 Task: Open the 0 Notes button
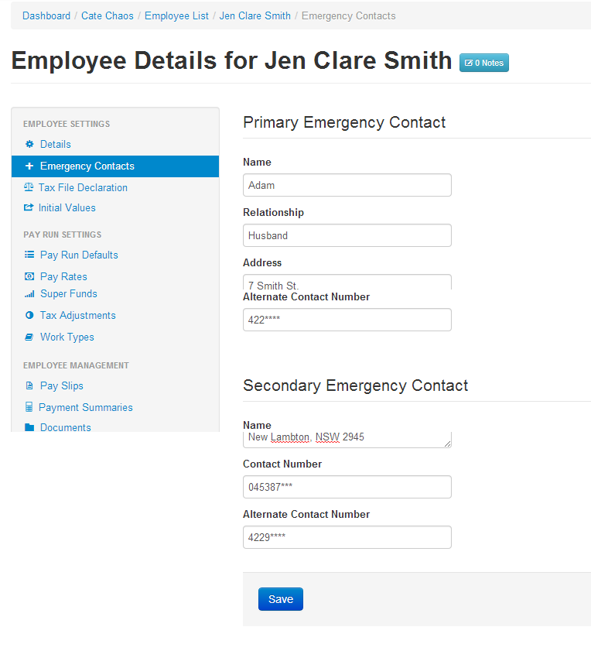(x=483, y=63)
